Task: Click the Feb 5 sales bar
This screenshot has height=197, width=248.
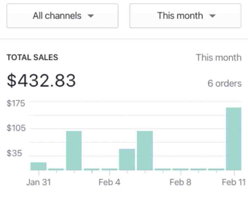Action: click(127, 160)
